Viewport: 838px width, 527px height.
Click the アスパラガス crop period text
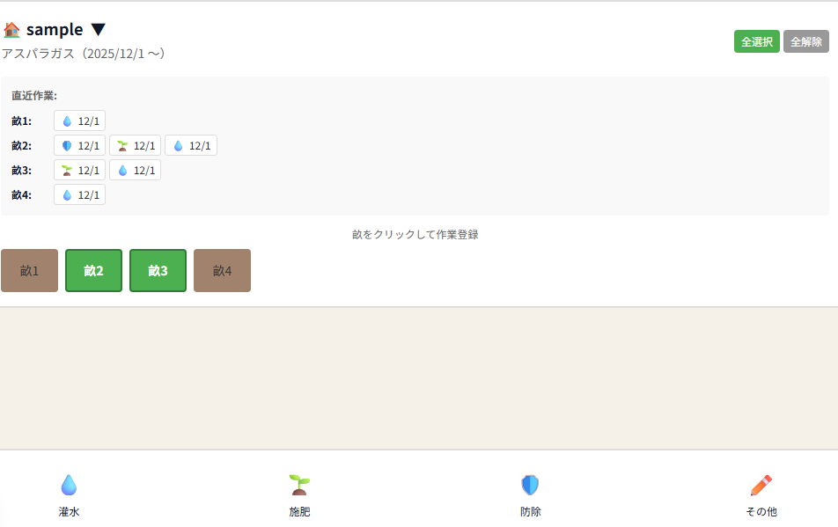point(84,54)
